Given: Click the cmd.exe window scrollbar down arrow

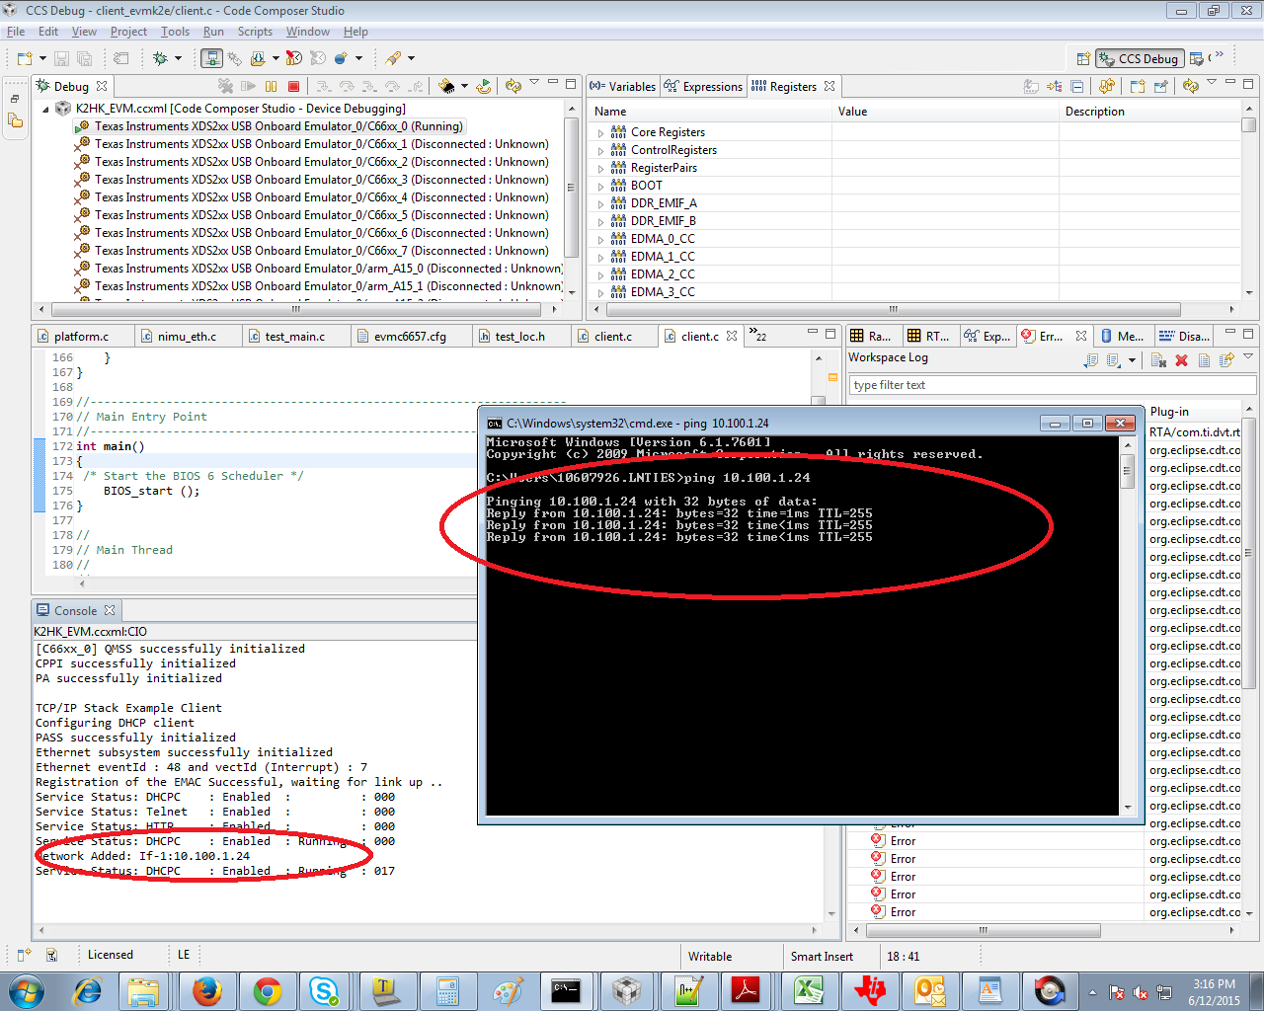Looking at the screenshot, I should pyautogui.click(x=1128, y=808).
